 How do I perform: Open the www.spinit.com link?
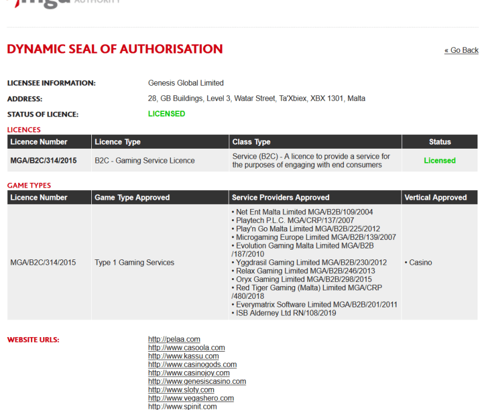point(182,406)
